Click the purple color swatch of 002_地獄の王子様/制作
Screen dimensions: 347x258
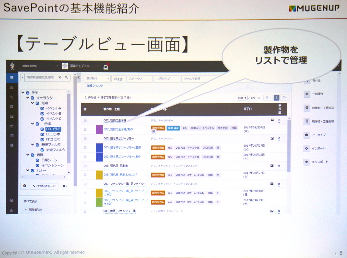[99, 130]
